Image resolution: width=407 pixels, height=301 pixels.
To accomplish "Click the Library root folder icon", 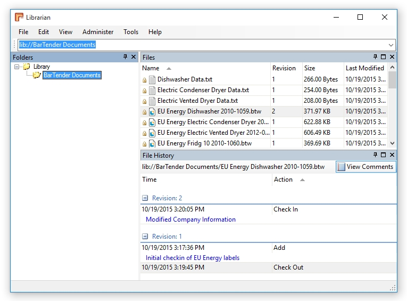I will (x=27, y=67).
